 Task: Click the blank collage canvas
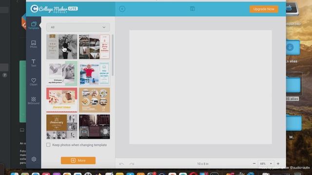(200, 87)
